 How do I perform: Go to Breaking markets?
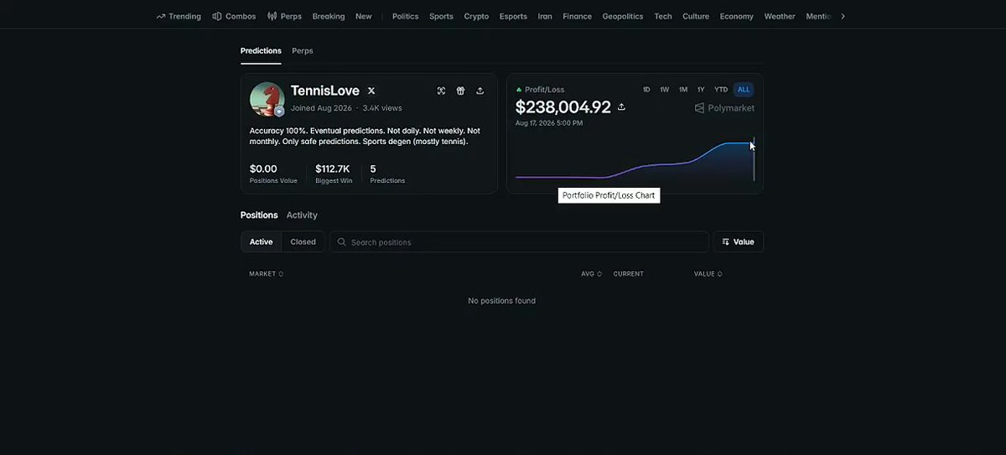[329, 16]
